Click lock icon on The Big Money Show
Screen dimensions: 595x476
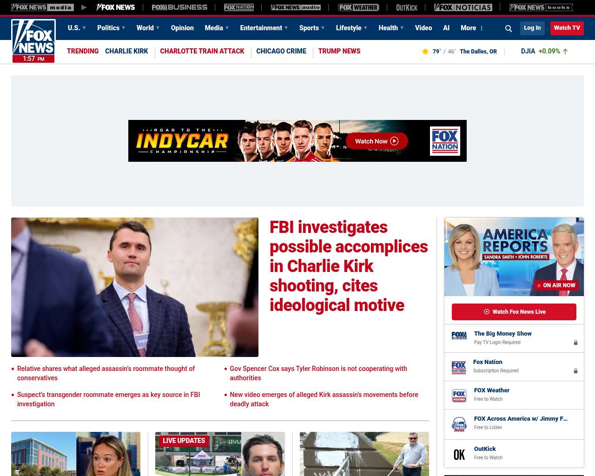click(x=575, y=343)
